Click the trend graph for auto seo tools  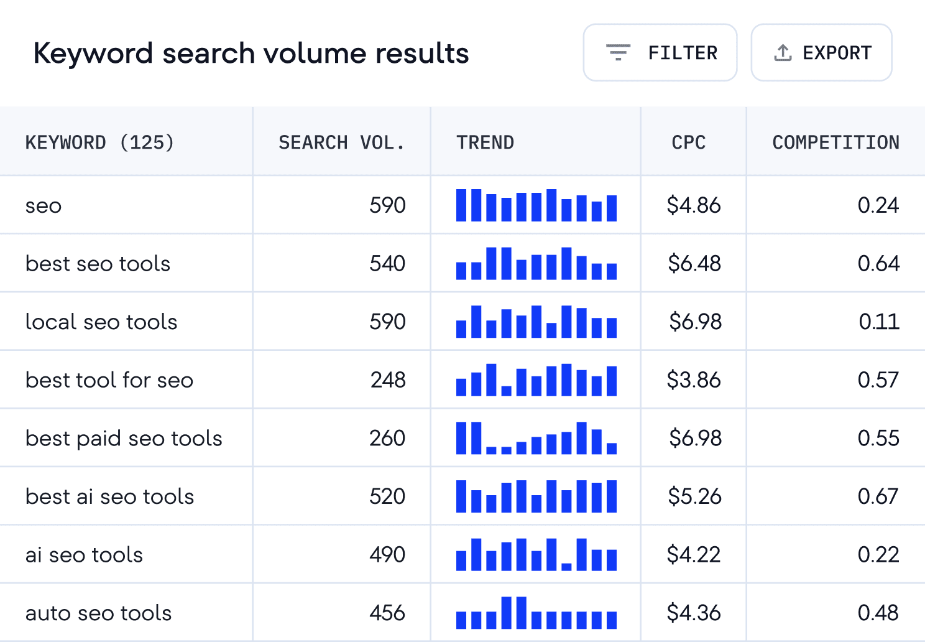[536, 613]
